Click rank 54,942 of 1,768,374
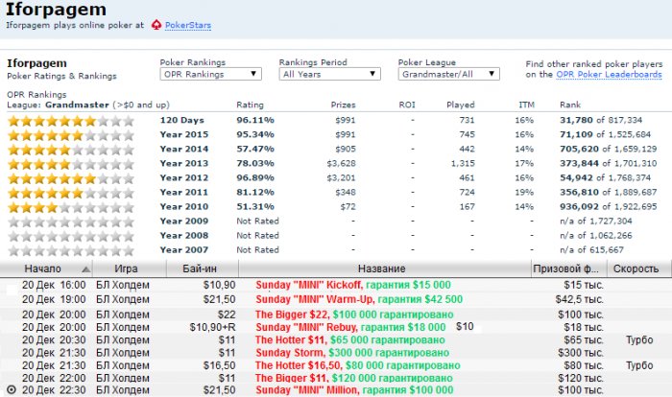This screenshot has height=397, width=672. tap(605, 177)
